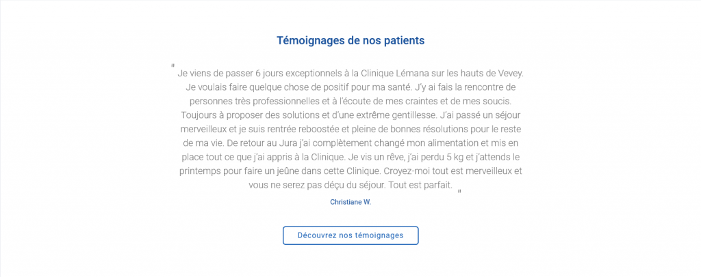Click the line starting "merveilleux et je suis rentrée"
This screenshot has height=277, width=701.
coord(350,130)
